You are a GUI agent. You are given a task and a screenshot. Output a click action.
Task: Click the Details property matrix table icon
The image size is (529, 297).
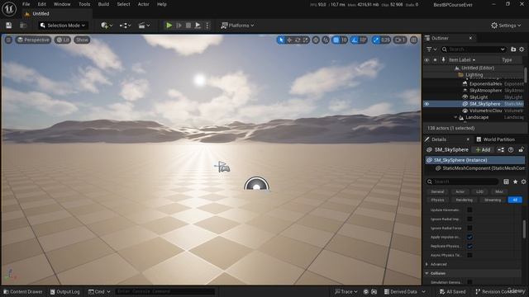pos(506,181)
